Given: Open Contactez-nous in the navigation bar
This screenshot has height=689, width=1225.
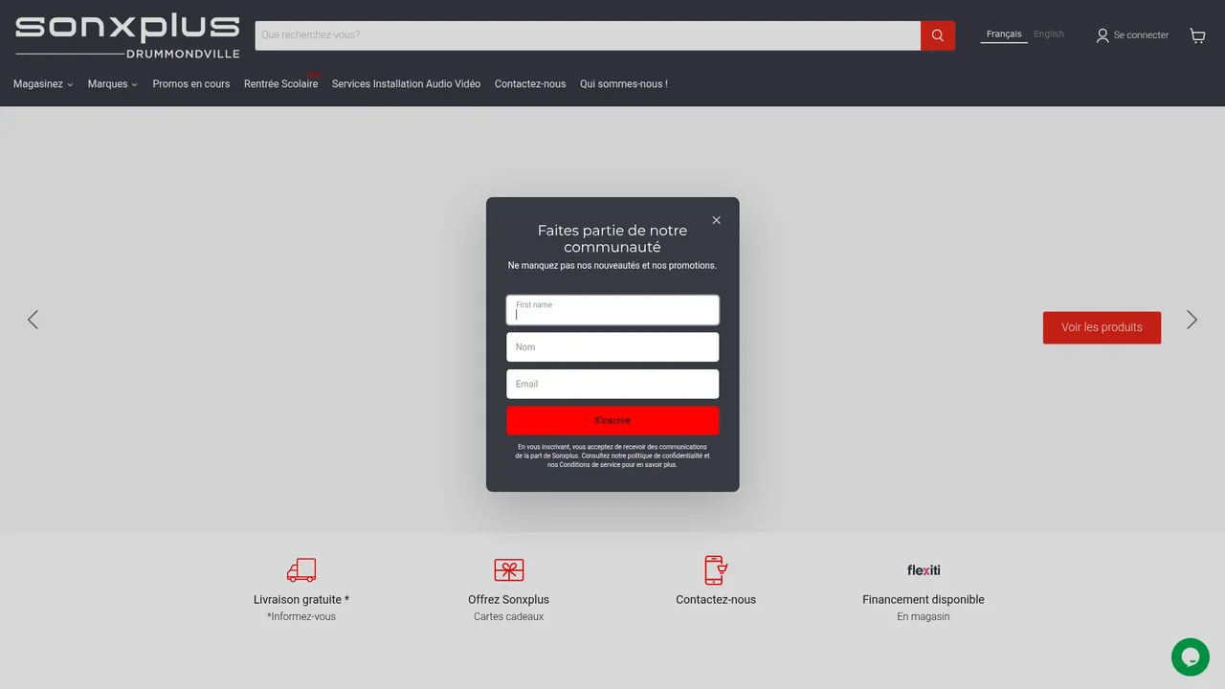Looking at the screenshot, I should [x=530, y=84].
